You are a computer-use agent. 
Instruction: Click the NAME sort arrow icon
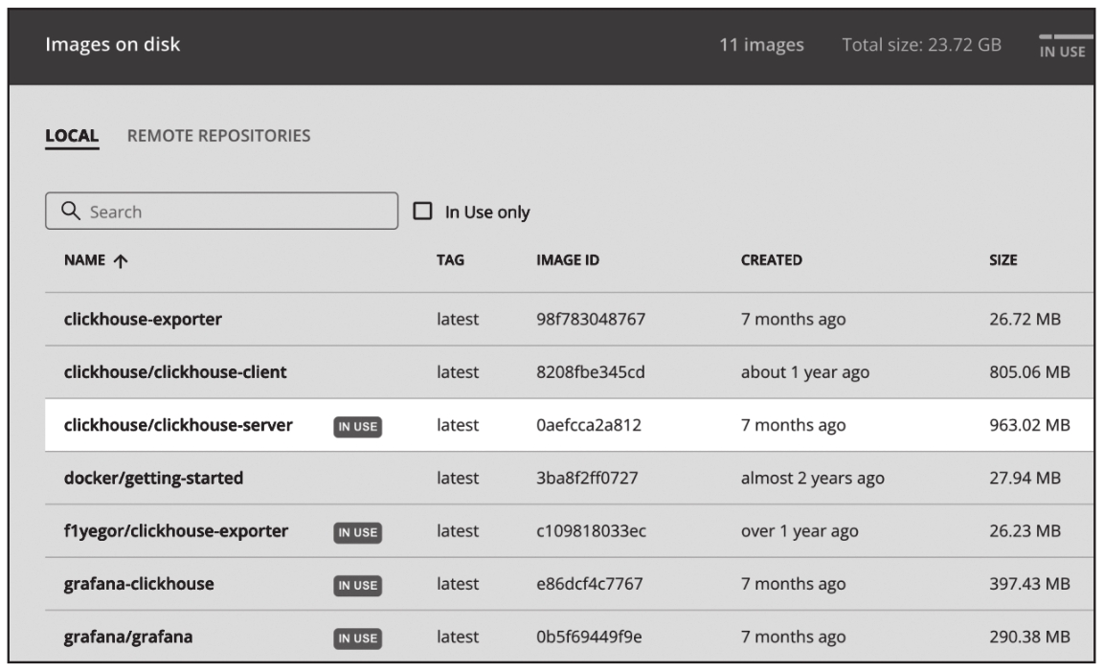(121, 261)
